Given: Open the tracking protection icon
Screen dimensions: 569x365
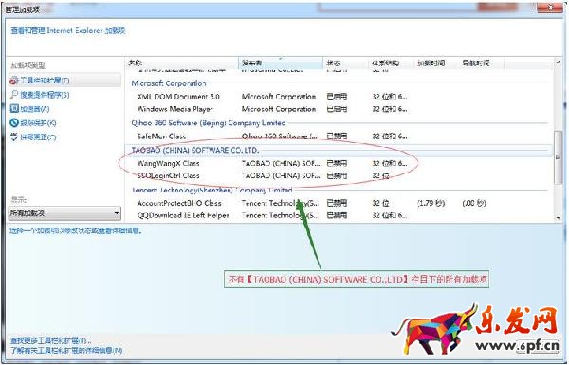Looking at the screenshot, I should point(14,122).
